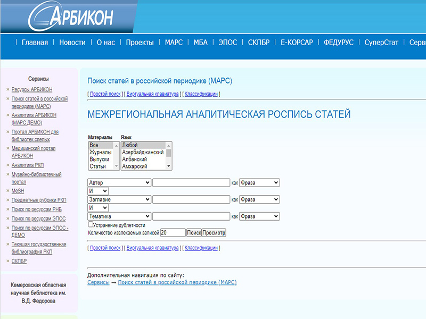Click top Классификации link
The image size is (426, 319).
[201, 94]
